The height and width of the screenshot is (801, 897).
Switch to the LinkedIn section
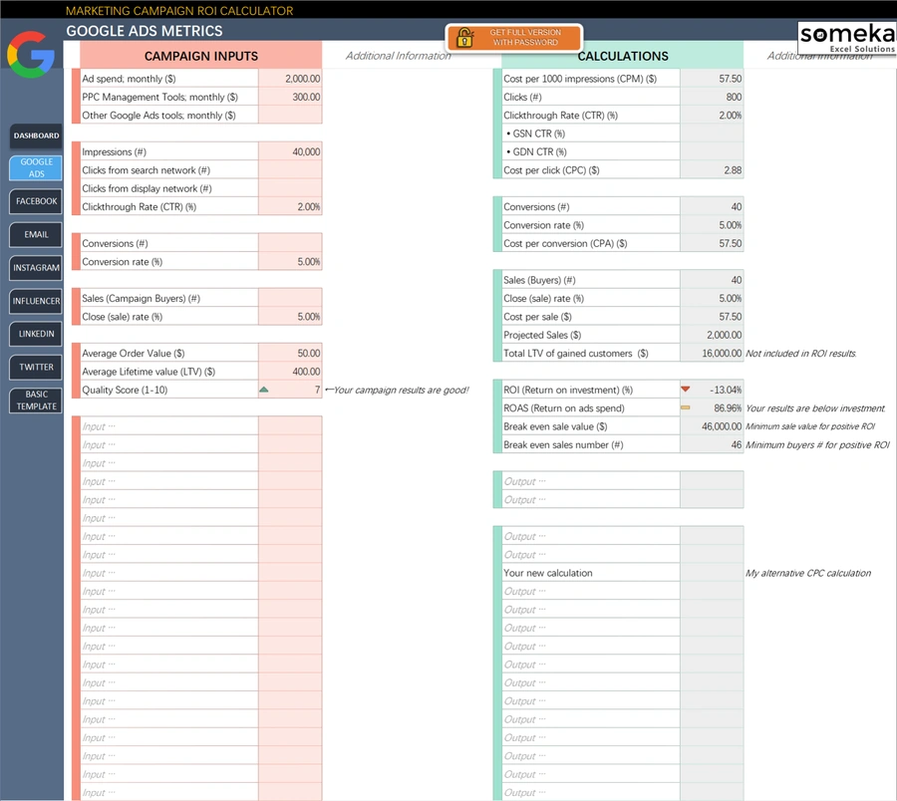click(36, 334)
